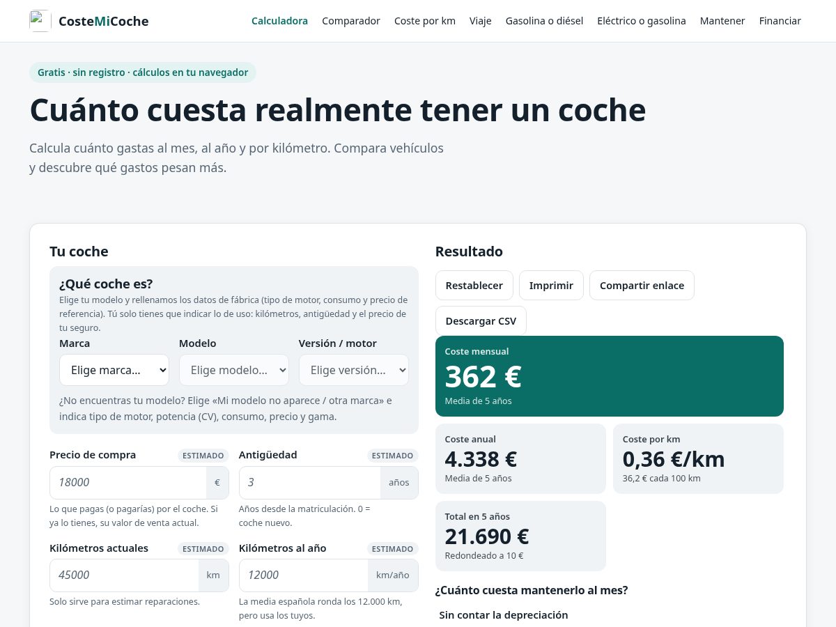
Task: Click the ¿Cuánto cuesta mantenerlo al mes? heading
Action: tap(532, 590)
